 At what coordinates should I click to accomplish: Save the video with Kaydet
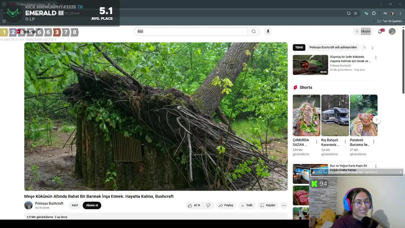pos(268,205)
